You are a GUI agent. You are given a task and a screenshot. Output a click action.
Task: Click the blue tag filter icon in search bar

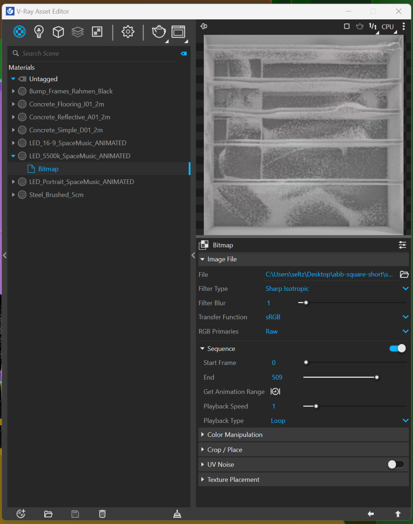[184, 53]
